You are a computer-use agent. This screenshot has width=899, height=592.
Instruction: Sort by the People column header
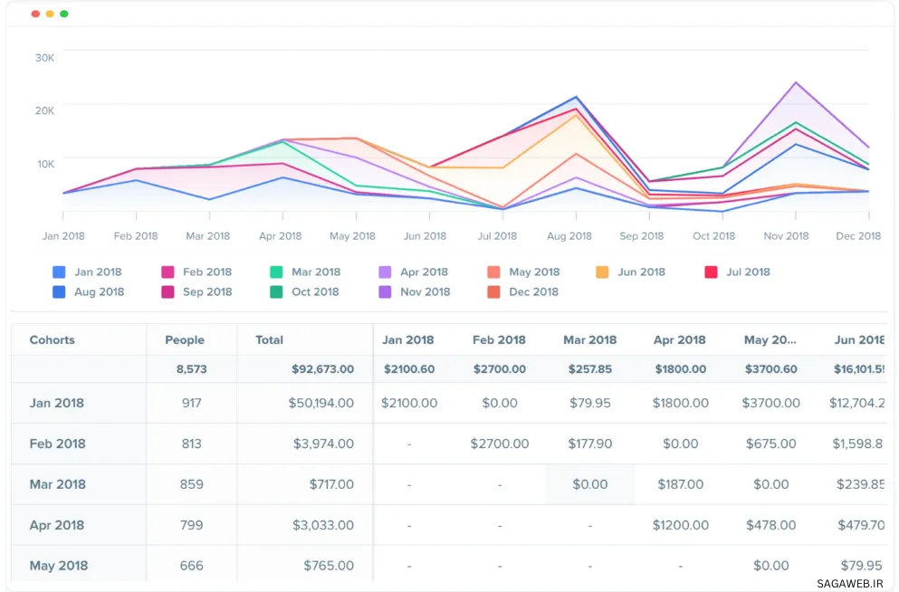click(x=185, y=340)
